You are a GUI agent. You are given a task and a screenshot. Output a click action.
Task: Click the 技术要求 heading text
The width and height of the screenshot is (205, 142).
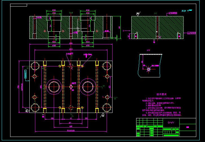point(162,94)
